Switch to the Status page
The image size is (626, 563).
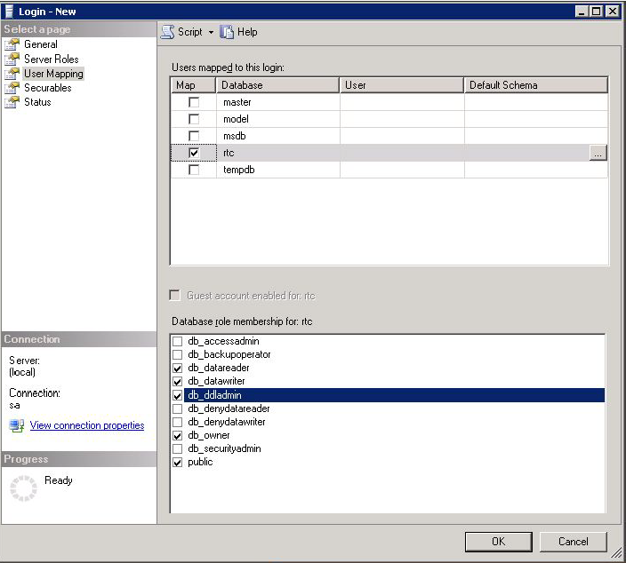[x=37, y=102]
